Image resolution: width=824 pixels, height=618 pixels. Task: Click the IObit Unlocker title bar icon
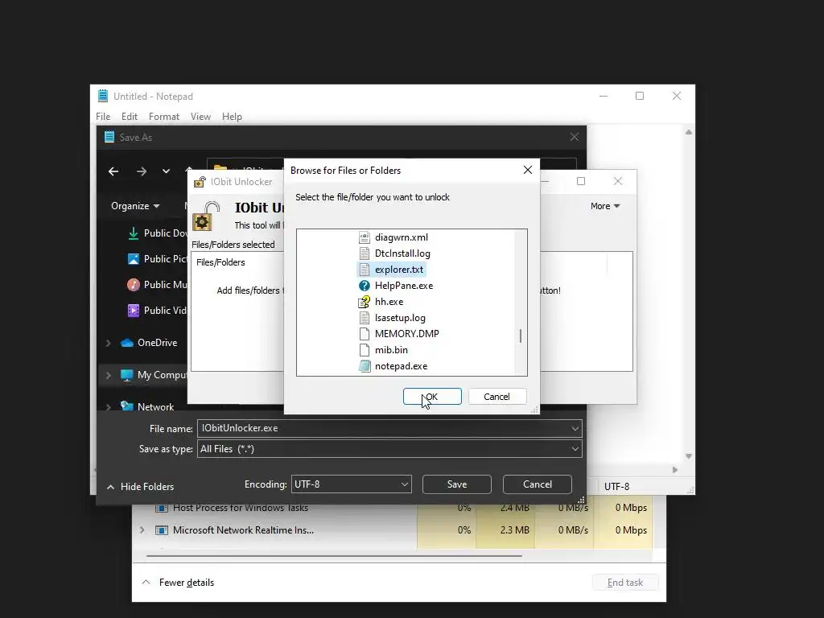(200, 182)
